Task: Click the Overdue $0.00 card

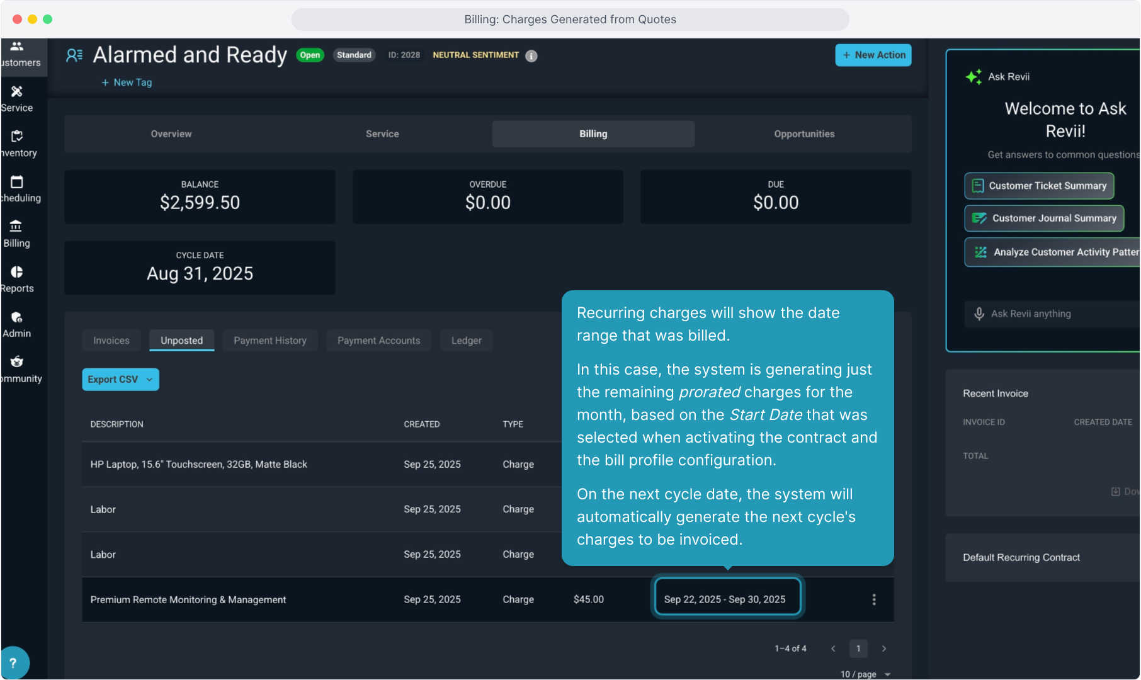Action: click(488, 197)
